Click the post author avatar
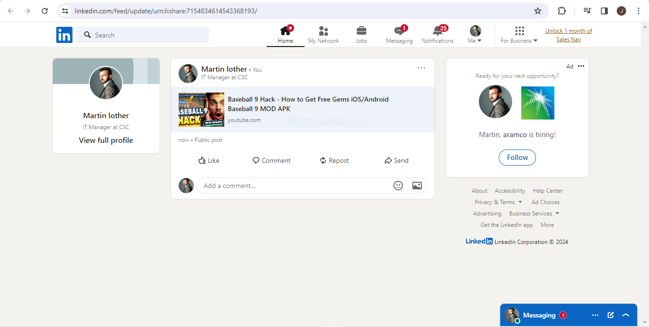649x327 pixels. point(188,74)
